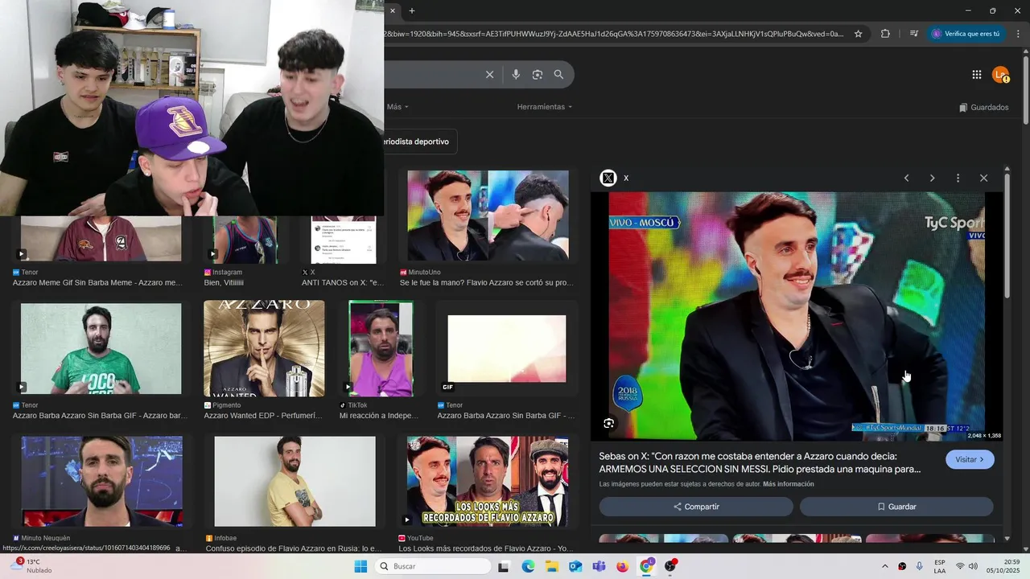
Task: Click the page's vertical scrollbar
Action: (1025, 88)
